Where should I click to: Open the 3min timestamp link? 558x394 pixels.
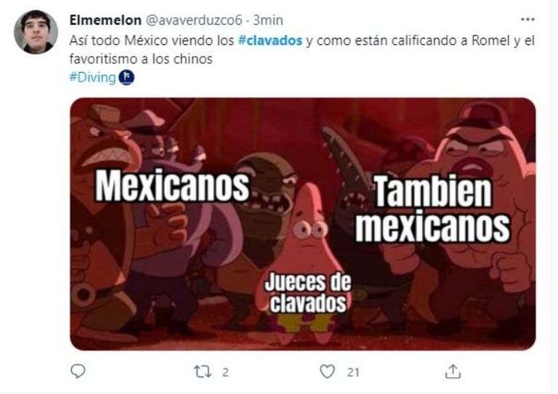[268, 20]
